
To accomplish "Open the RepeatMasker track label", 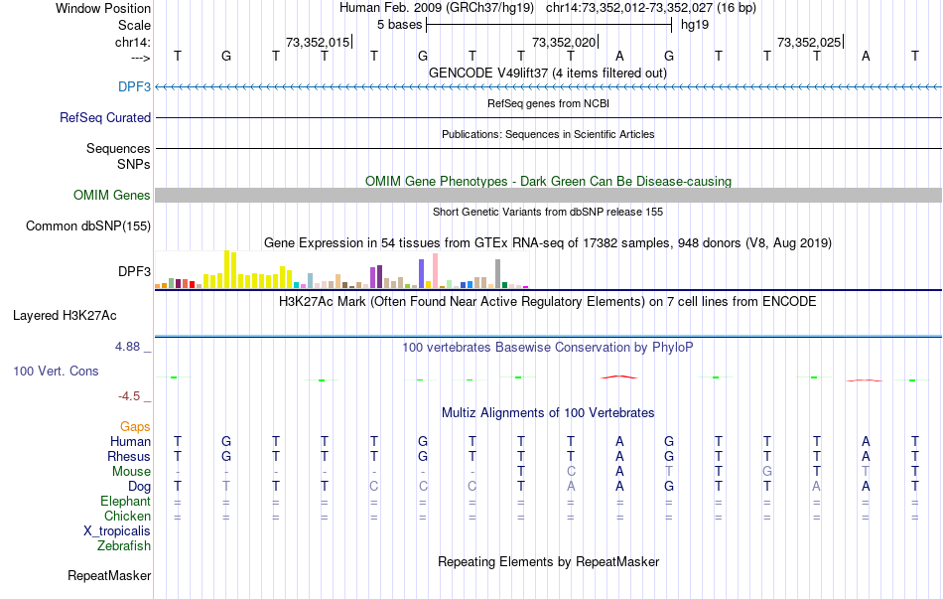I will pyautogui.click(x=109, y=575).
